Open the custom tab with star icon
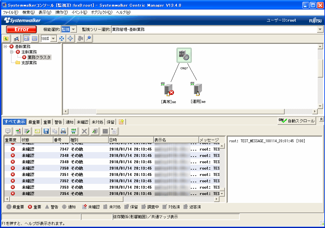Viewport: 325px width, 228px height. (x=121, y=122)
